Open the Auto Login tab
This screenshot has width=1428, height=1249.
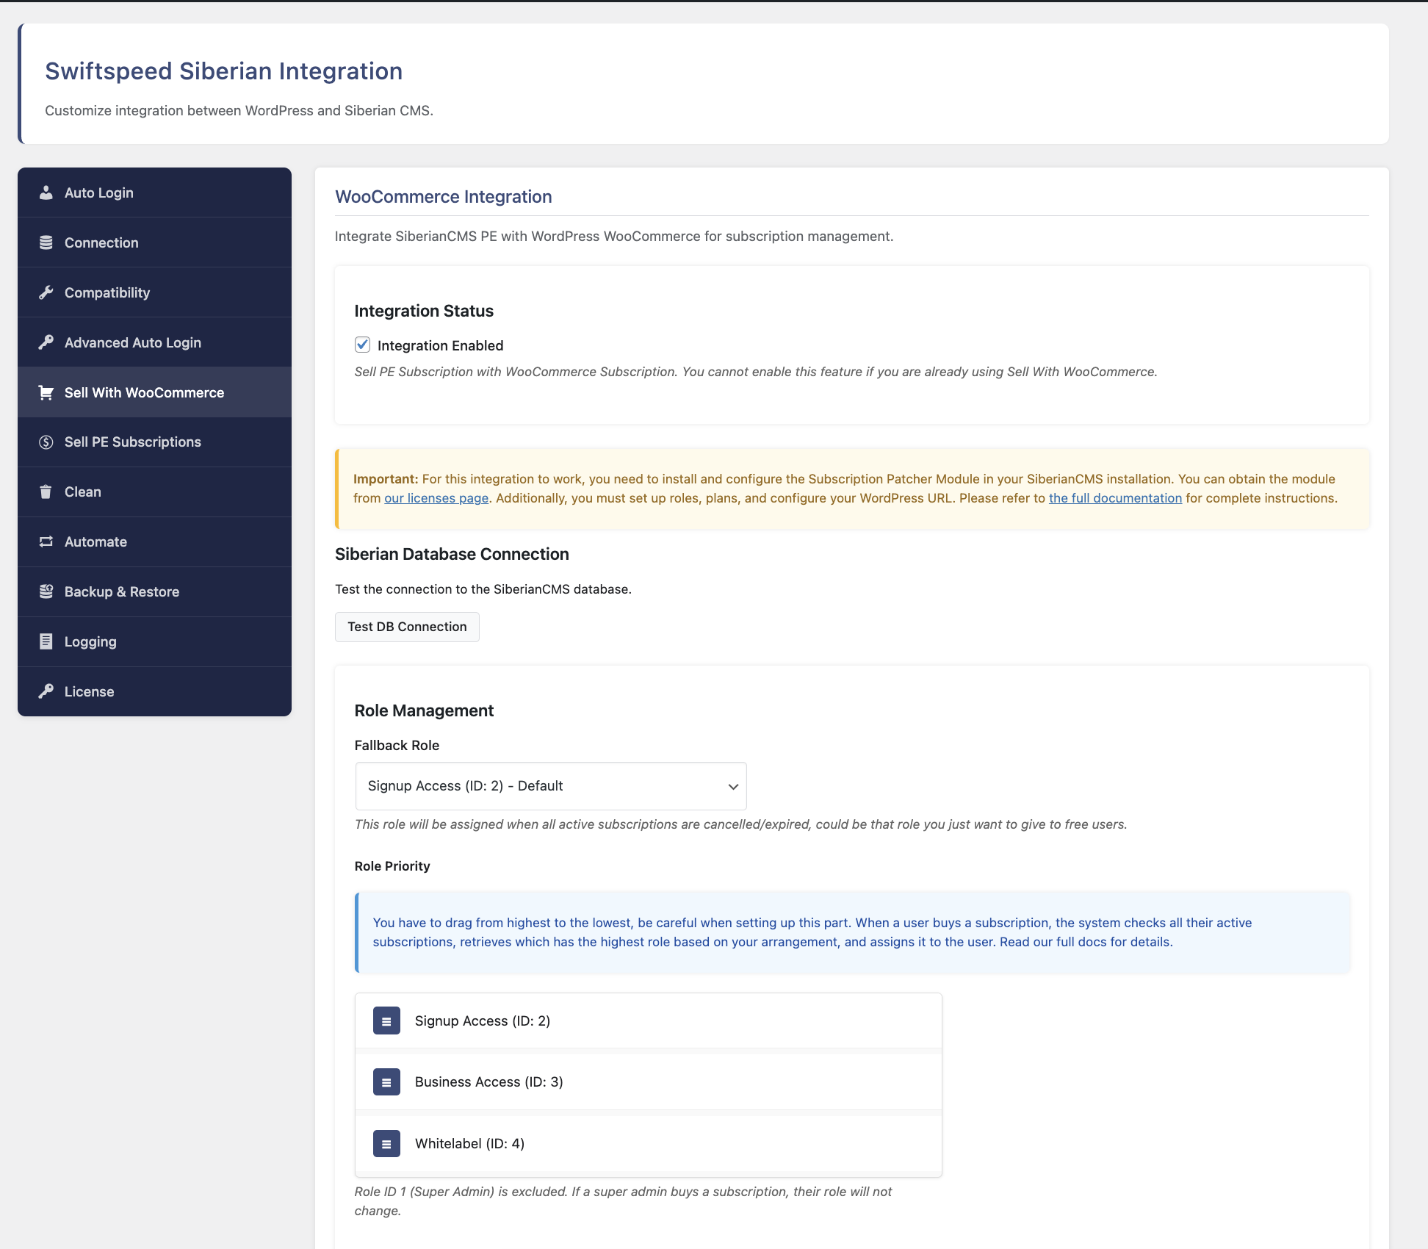point(154,192)
